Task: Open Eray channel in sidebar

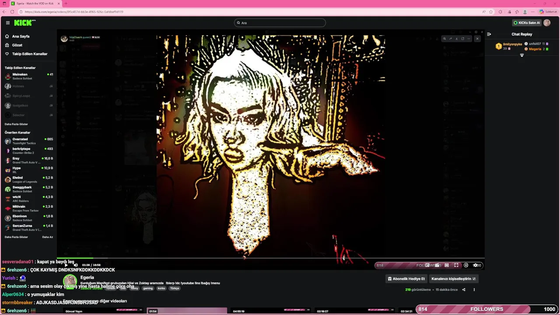Action: 28,160
